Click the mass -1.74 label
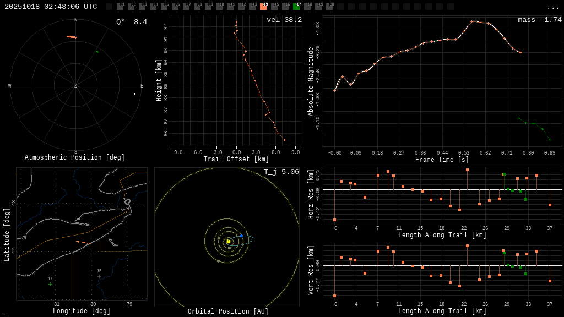The height and width of the screenshot is (317, 564). 539,20
